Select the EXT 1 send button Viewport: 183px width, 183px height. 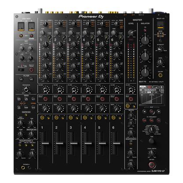[33, 99]
